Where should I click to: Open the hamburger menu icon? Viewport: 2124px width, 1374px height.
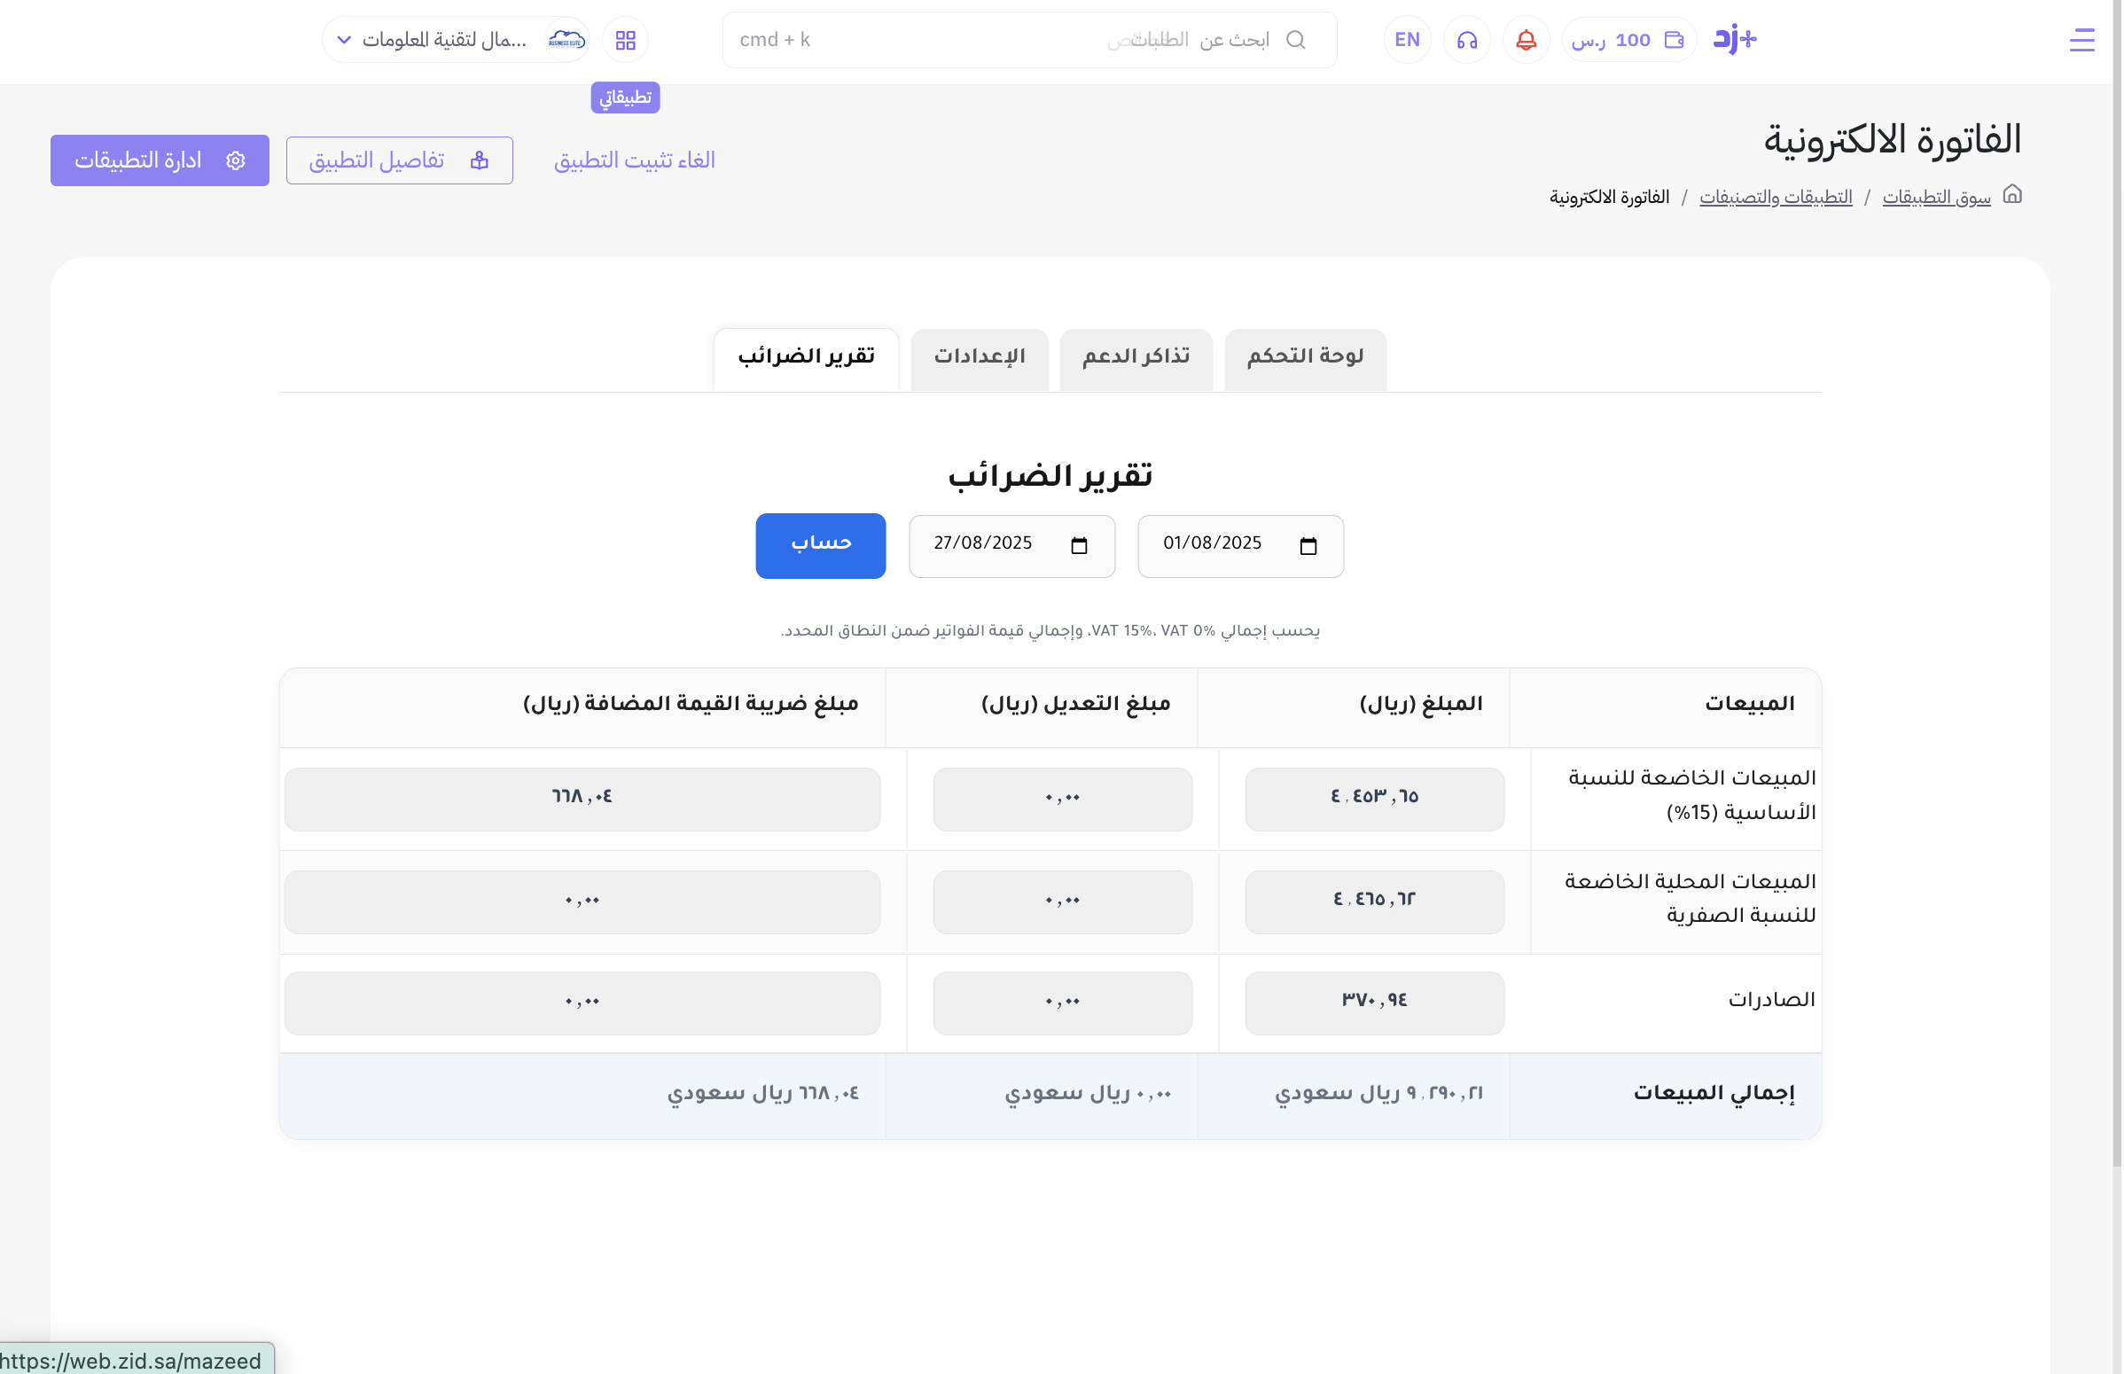click(2081, 40)
